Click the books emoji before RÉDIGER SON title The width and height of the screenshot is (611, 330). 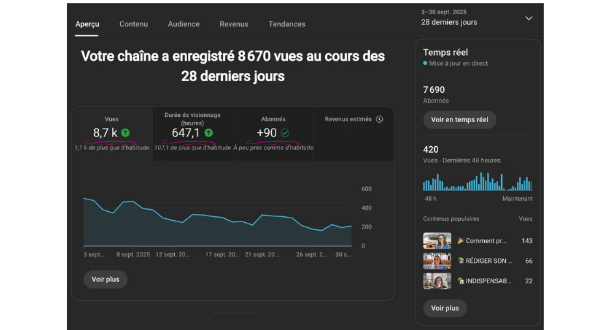(x=461, y=261)
